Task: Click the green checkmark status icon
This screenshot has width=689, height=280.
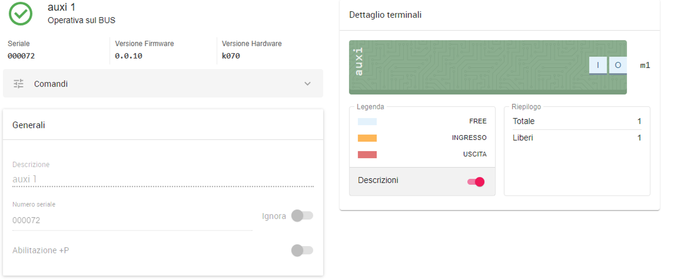Action: 20,14
